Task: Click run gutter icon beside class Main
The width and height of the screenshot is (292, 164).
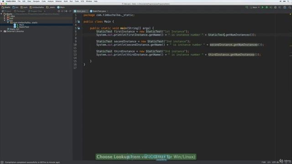Action: 78,21
